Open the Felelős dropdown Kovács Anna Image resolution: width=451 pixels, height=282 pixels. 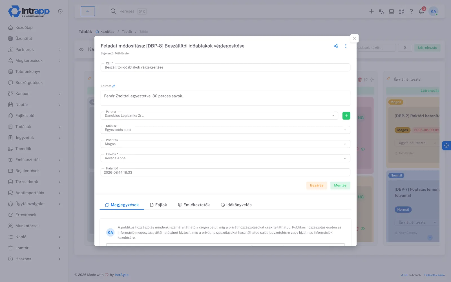click(225, 158)
